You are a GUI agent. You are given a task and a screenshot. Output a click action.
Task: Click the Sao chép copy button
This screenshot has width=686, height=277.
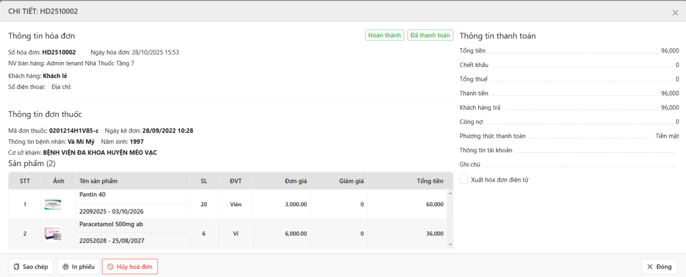click(31, 266)
